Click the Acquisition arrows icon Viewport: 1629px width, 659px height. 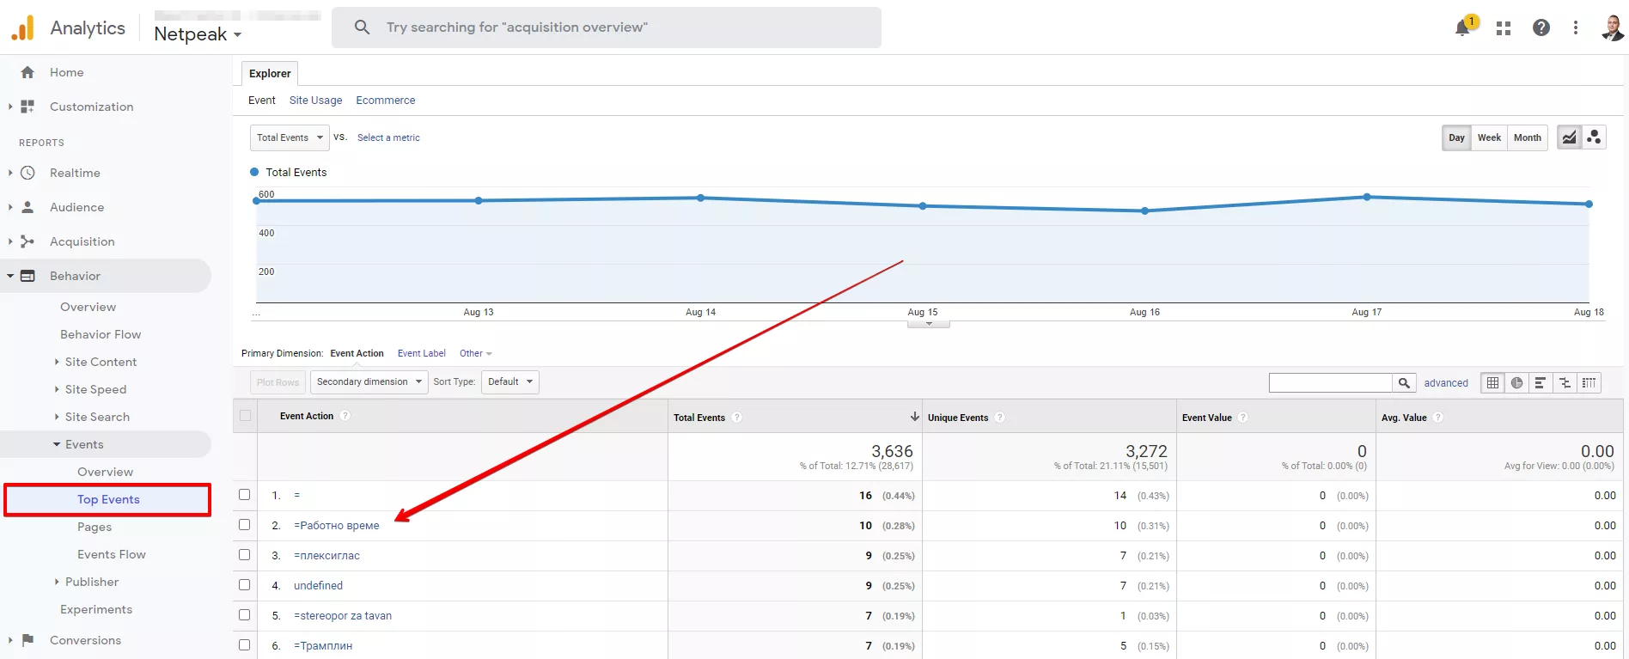(27, 241)
